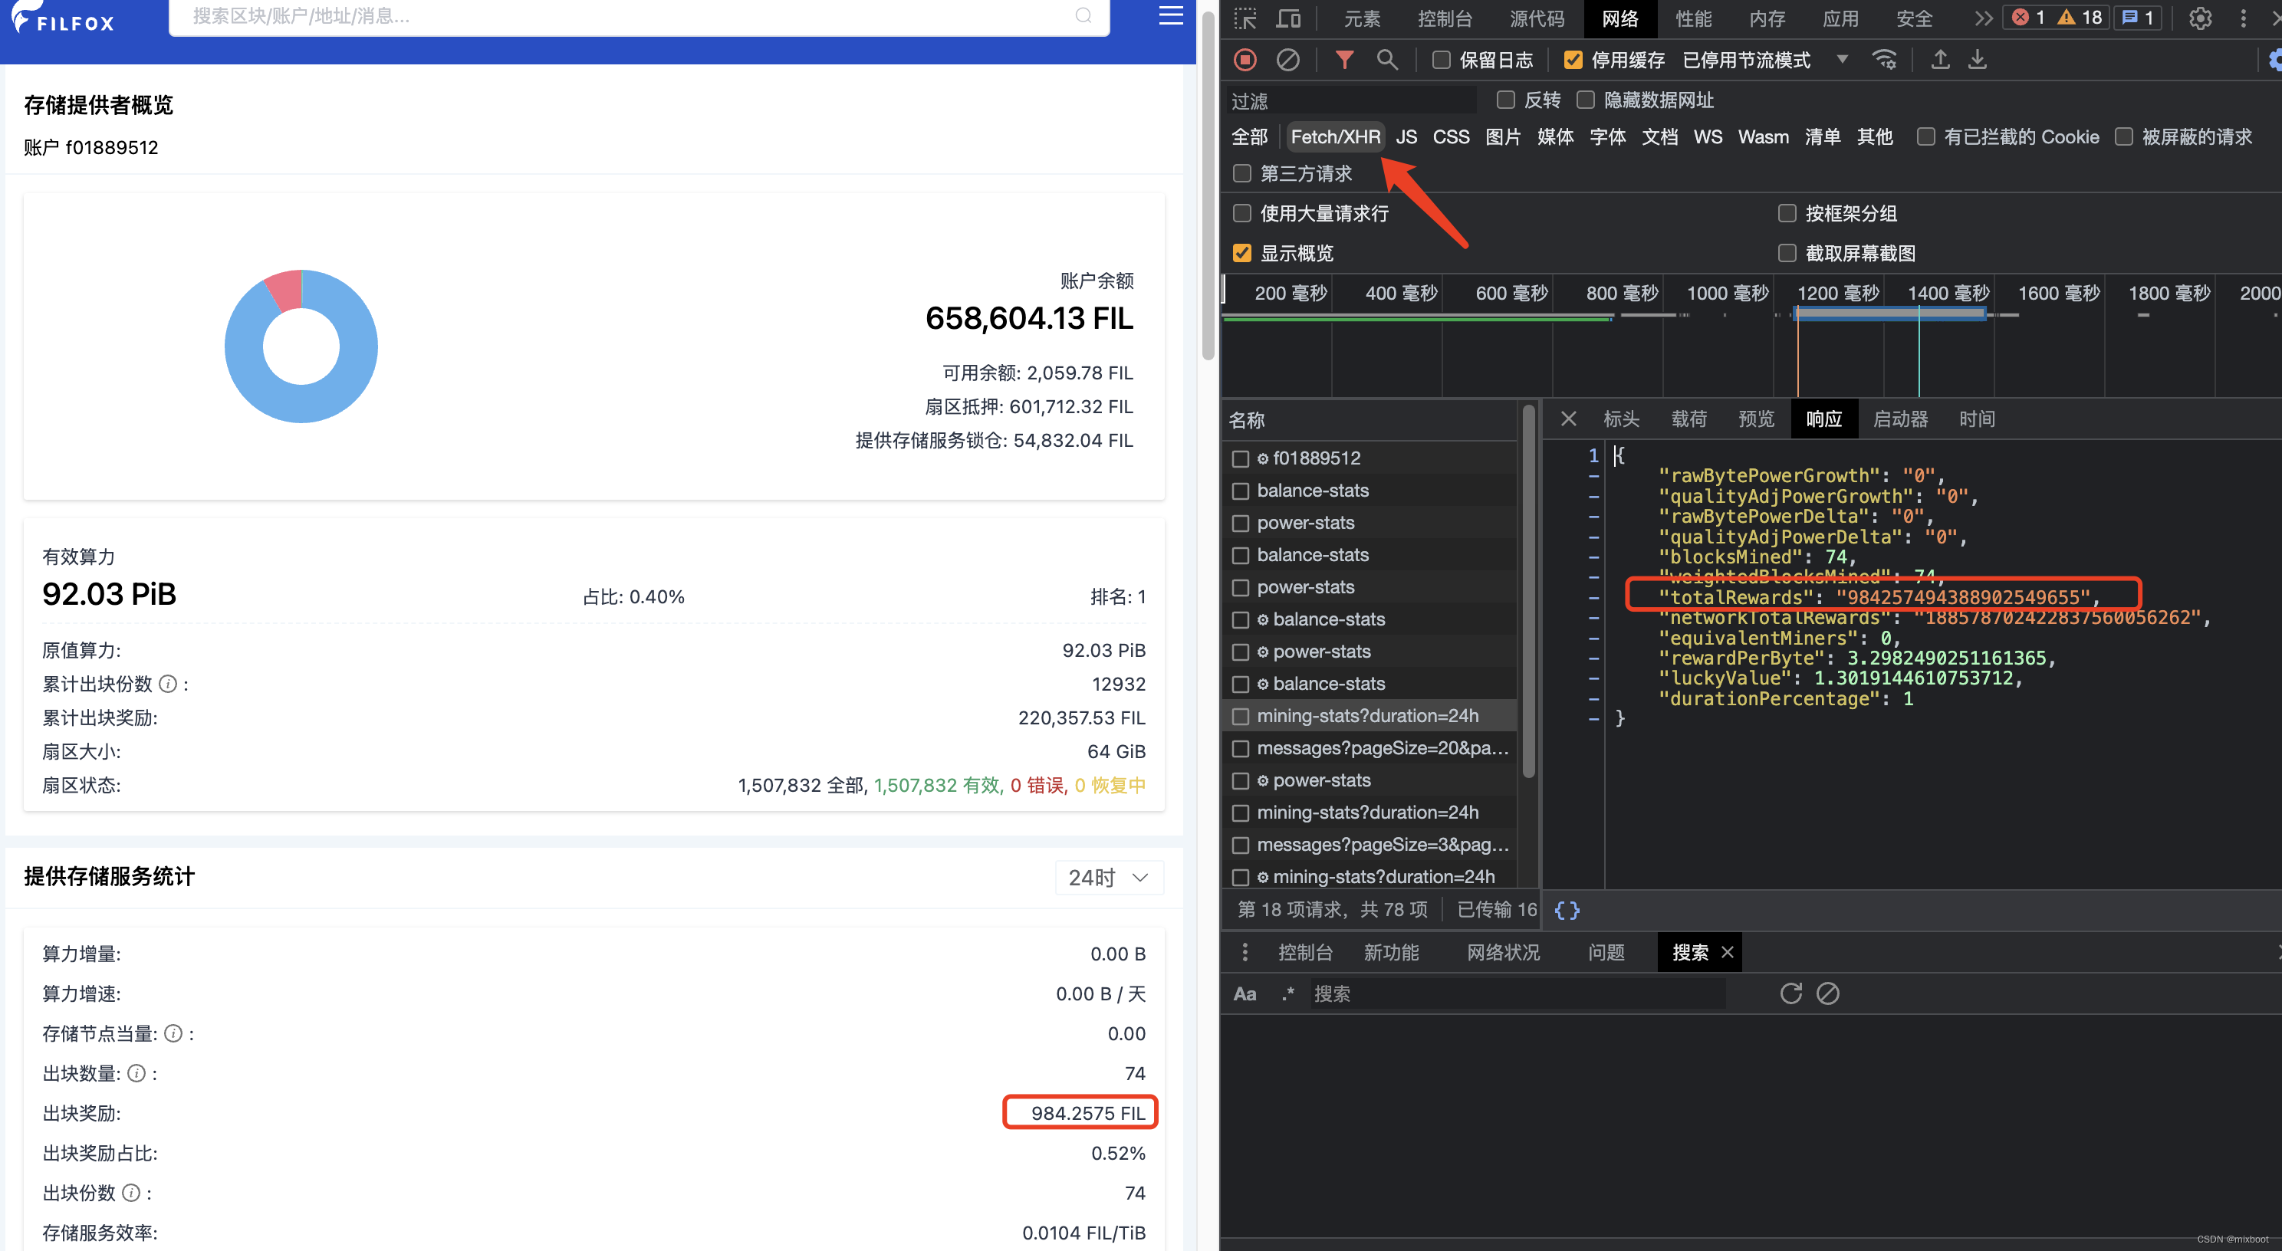The width and height of the screenshot is (2282, 1251).
Task: Click info icon beside 存储节点当量
Action: pos(173,1034)
